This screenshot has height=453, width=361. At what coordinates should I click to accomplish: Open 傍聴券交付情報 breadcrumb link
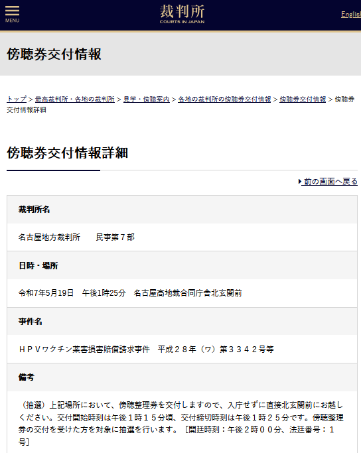(x=303, y=99)
